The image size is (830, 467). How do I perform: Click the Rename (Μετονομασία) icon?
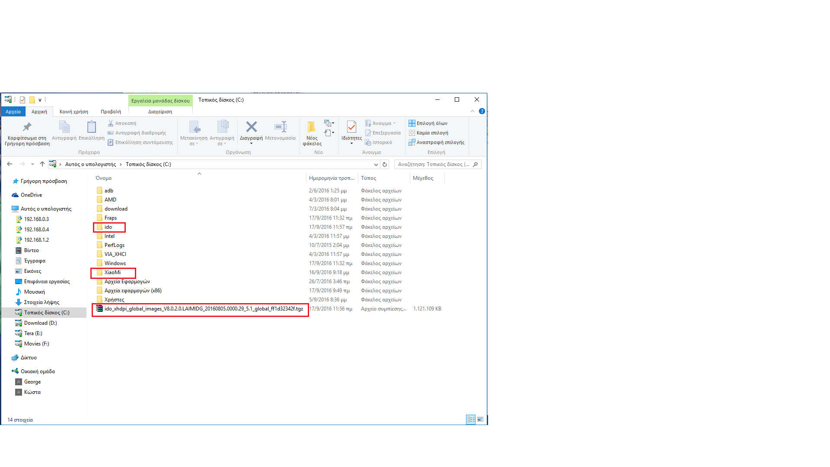click(x=280, y=127)
